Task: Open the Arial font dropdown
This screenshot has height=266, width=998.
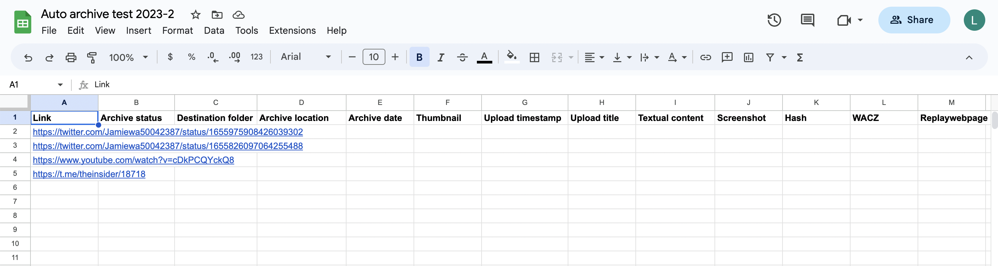Action: point(305,57)
